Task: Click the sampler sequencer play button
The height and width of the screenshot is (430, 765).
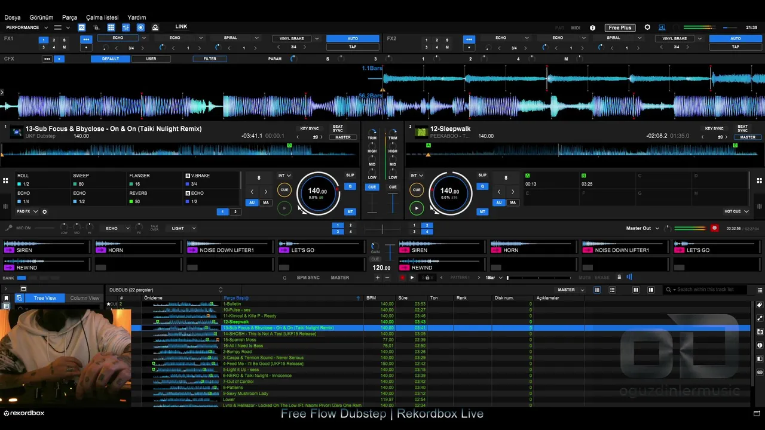Action: pos(412,278)
